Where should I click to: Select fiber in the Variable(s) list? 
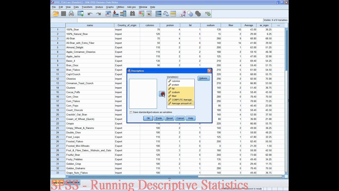[181, 96]
